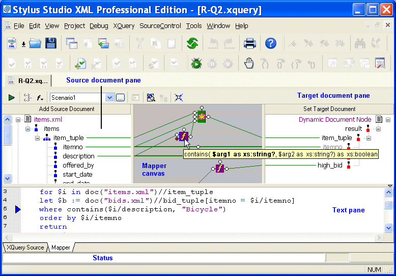Click the Save disk icon

51,44
